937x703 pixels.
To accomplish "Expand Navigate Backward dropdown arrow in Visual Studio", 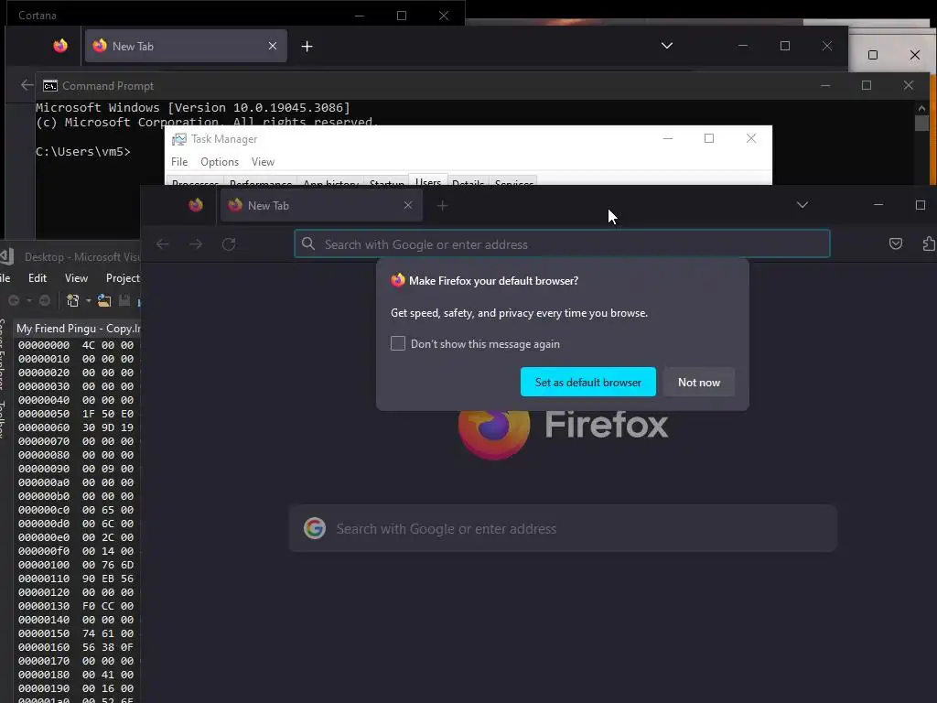I will [x=28, y=300].
